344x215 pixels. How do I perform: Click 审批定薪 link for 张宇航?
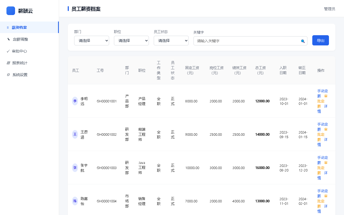[322, 168]
